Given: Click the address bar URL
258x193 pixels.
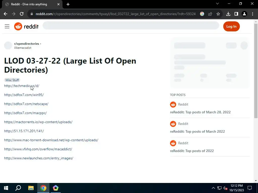Looking at the screenshot, I should (x=115, y=14).
